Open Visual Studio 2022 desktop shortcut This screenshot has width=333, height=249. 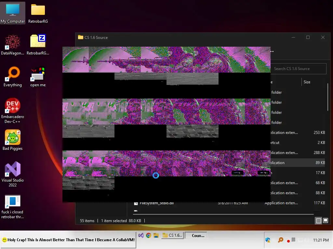[13, 174]
